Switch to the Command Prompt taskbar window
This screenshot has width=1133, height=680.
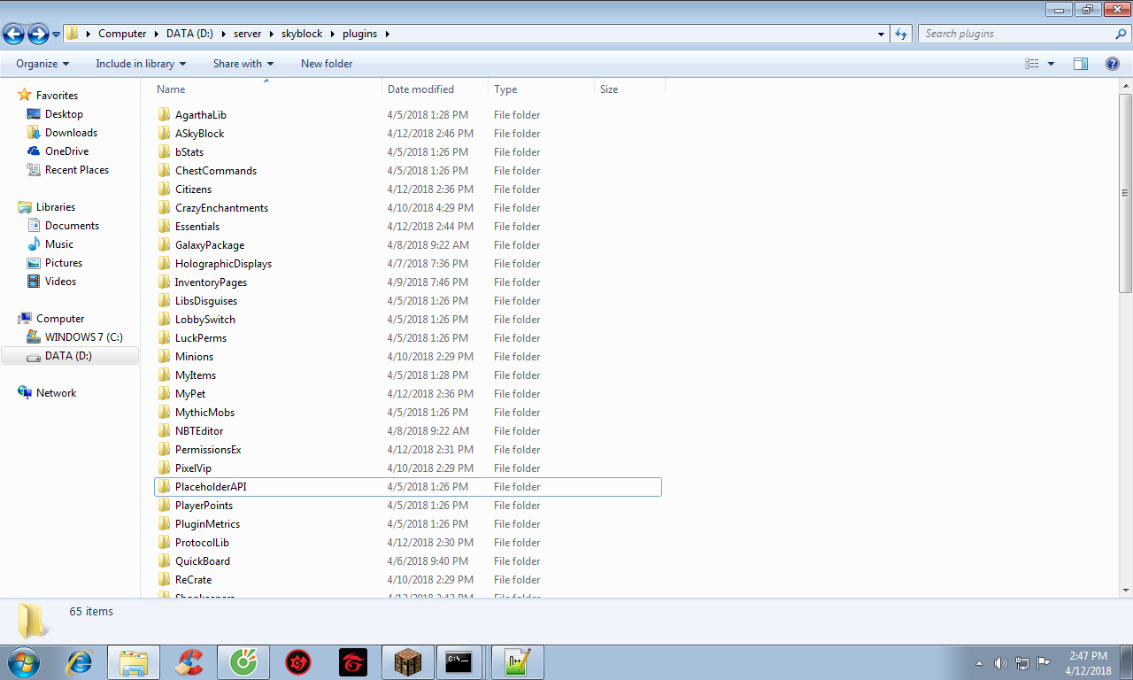tap(458, 661)
